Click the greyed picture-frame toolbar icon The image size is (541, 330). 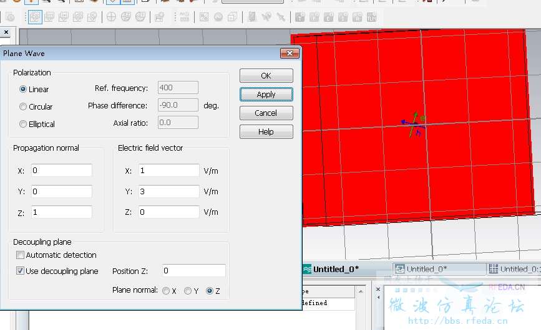204,17
